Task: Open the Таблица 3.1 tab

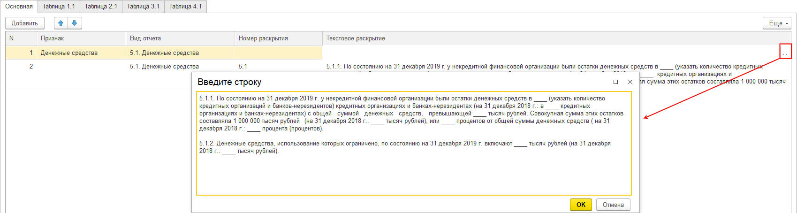Action: 143,7
